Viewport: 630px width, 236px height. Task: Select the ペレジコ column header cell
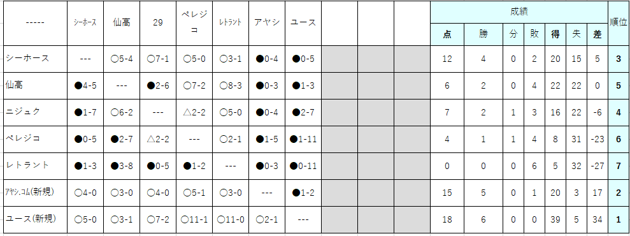point(194,24)
